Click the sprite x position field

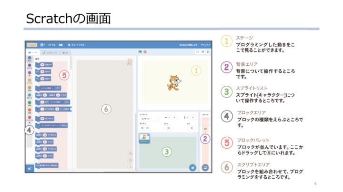click(174, 118)
